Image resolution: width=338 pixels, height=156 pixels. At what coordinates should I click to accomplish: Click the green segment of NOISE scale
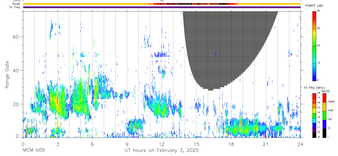click(324, 116)
